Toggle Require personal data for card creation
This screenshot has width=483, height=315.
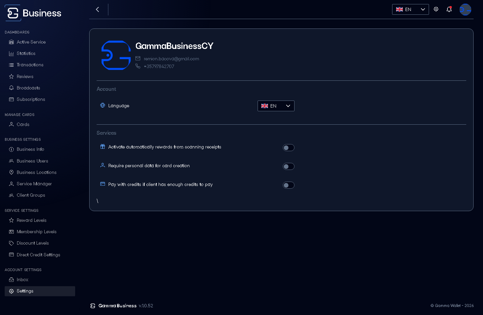click(288, 167)
